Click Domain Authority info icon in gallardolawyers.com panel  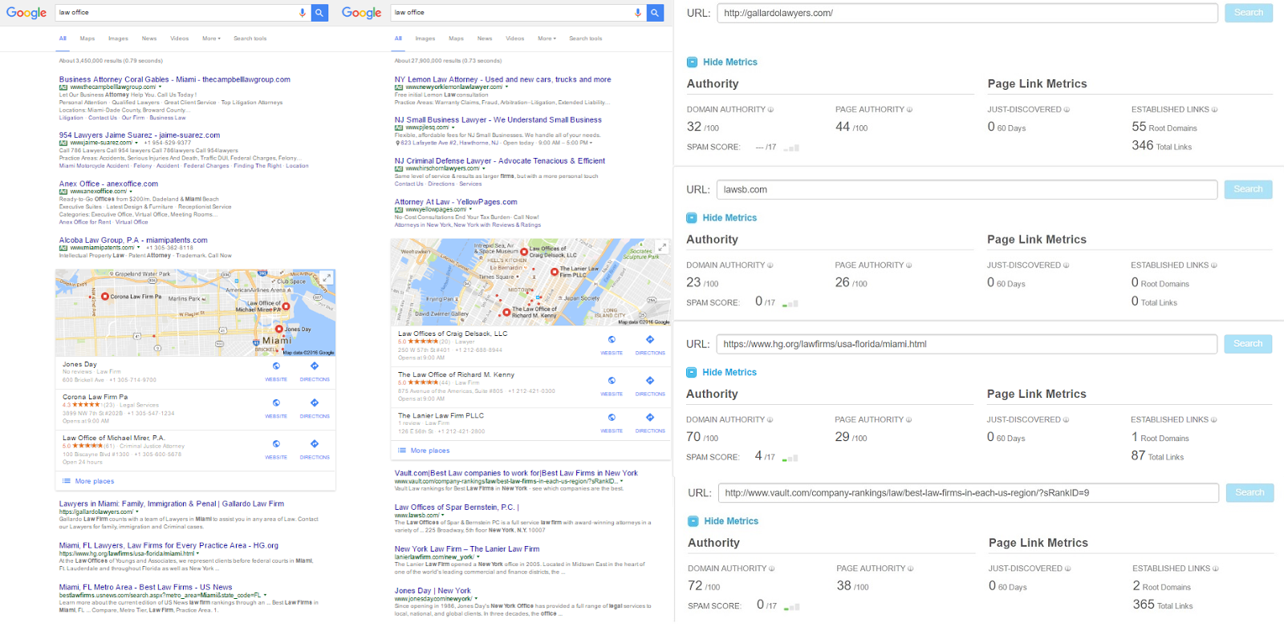[771, 110]
